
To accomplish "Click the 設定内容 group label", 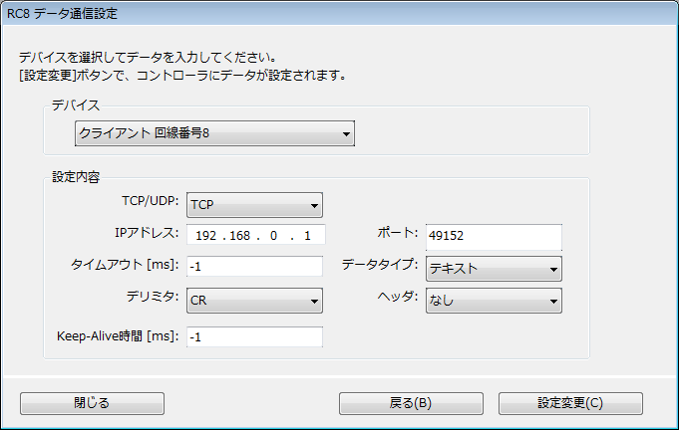I will (x=76, y=177).
